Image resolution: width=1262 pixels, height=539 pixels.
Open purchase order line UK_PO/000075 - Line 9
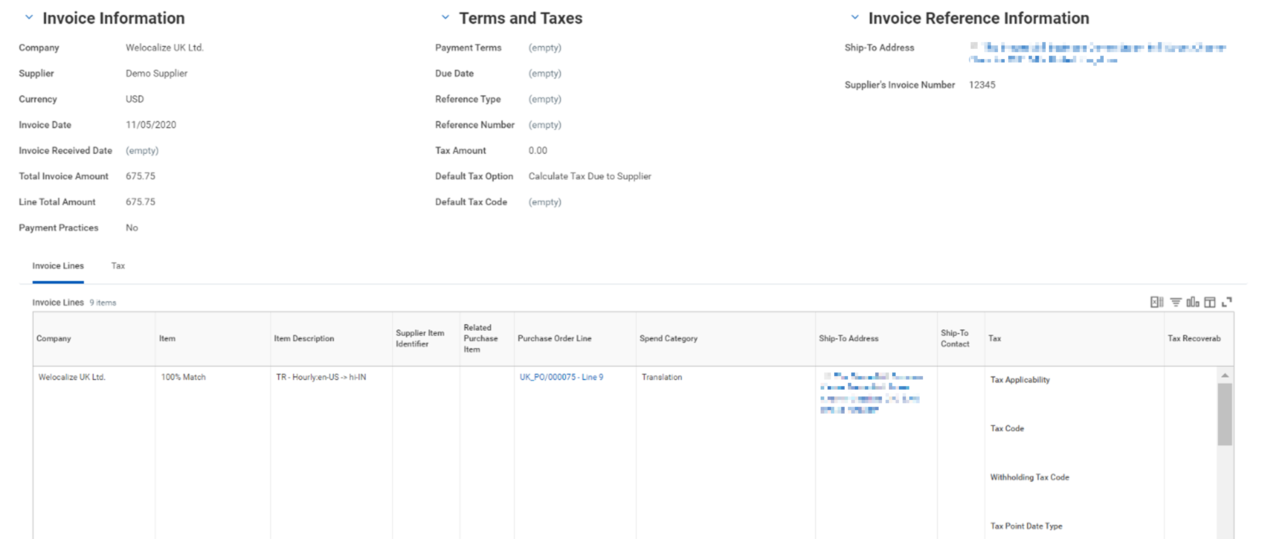[562, 377]
